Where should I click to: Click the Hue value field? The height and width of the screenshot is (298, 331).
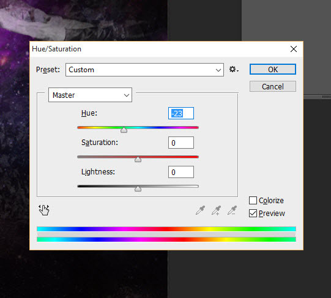point(181,113)
